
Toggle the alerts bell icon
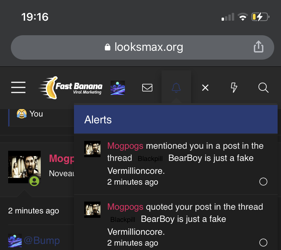tap(176, 88)
